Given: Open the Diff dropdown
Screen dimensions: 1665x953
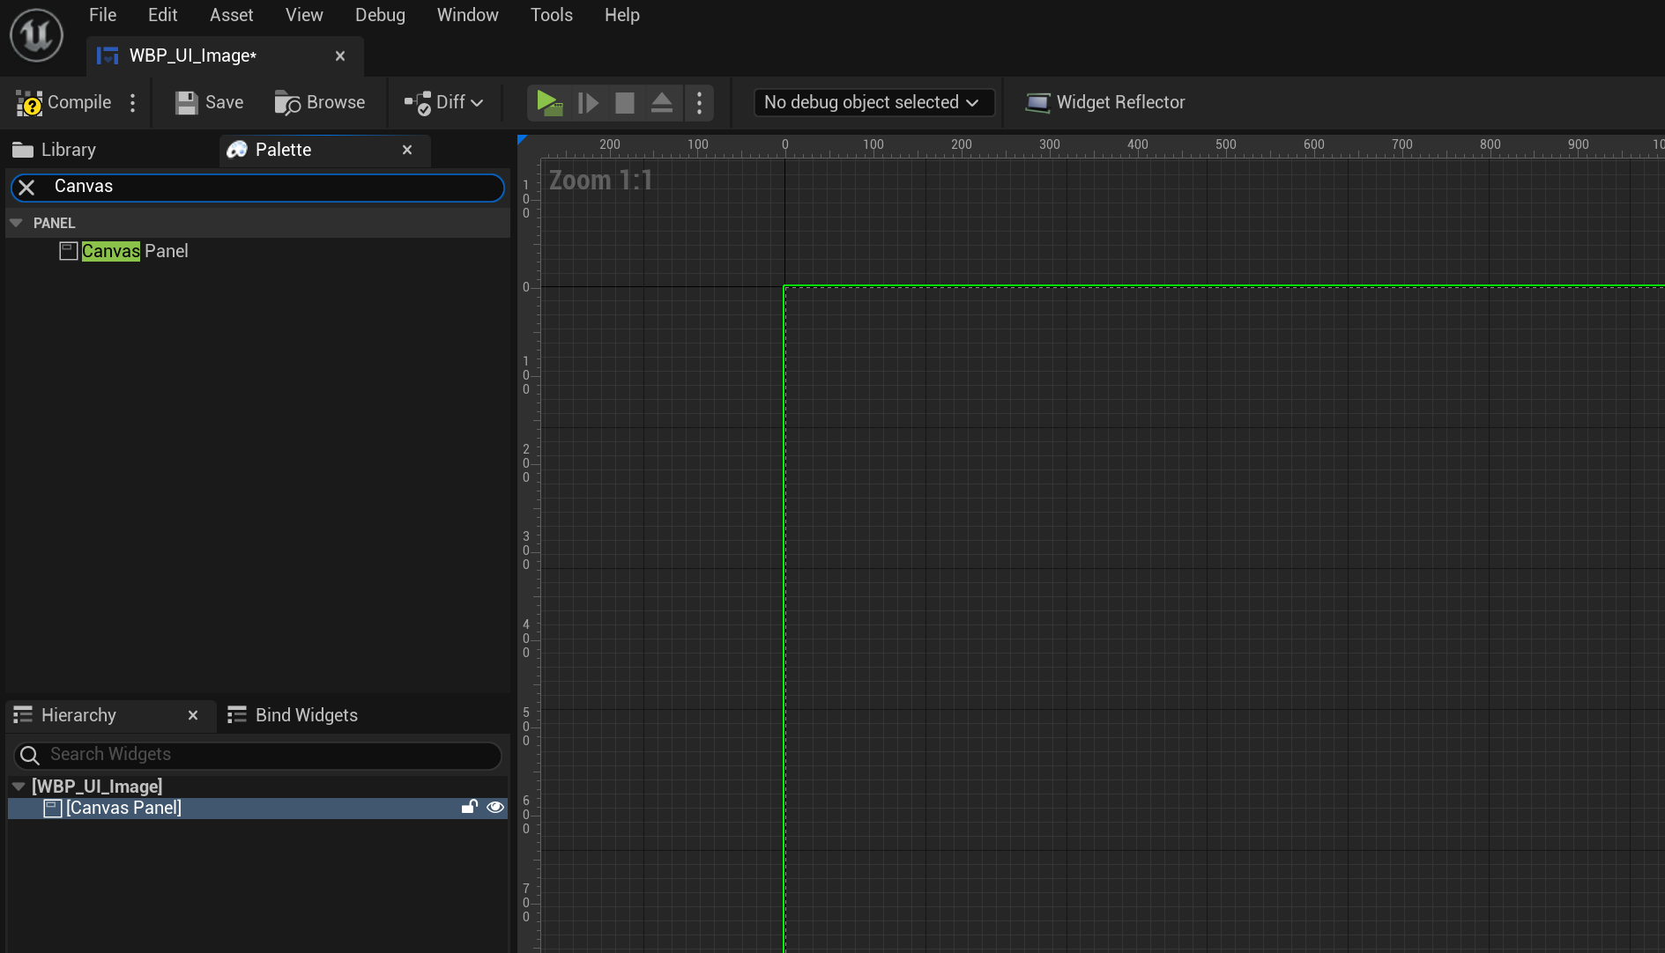Looking at the screenshot, I should (x=443, y=102).
